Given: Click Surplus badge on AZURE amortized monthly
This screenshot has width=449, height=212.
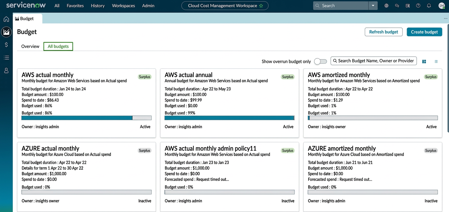Looking at the screenshot, I should coord(431,151).
